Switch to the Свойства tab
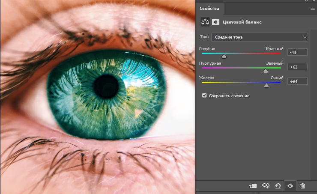This screenshot has height=194, width=317. [x=209, y=9]
